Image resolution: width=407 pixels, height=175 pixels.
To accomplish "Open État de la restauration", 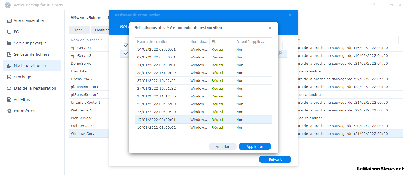I will 32,88.
